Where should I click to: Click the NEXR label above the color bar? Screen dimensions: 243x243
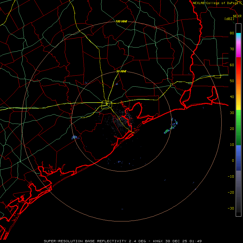[237, 16]
